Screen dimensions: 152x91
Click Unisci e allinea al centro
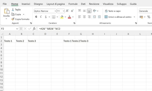click(x=118, y=17)
